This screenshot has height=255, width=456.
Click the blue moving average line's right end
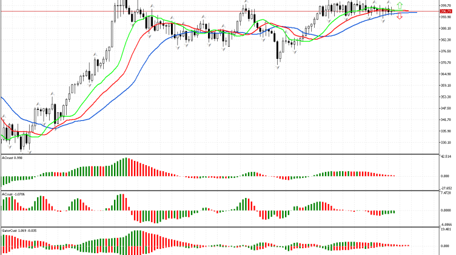(x=415, y=12)
